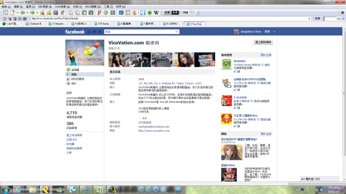This screenshot has height=194, width=346.
Task: Open the back history dropdown arrow
Action: click(27, 13)
